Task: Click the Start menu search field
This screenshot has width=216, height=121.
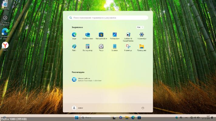Action: click(x=108, y=18)
